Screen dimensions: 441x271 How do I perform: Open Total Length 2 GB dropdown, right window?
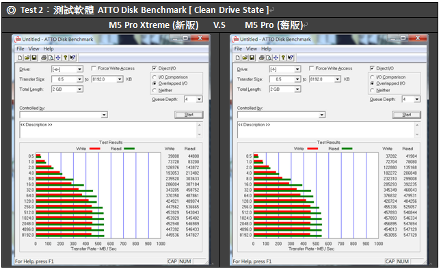point(297,89)
